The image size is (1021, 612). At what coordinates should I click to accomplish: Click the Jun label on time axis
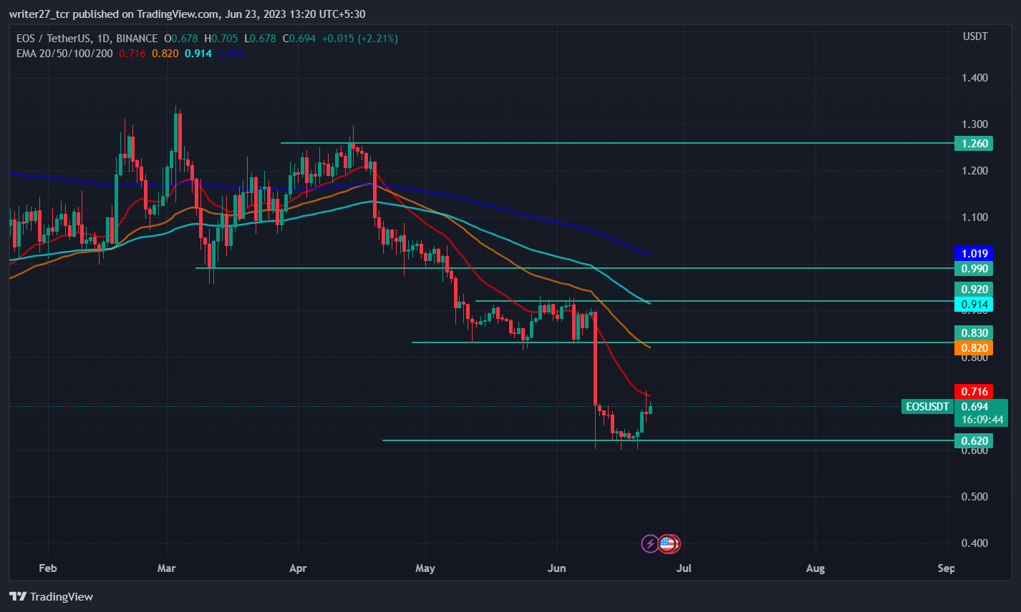556,568
